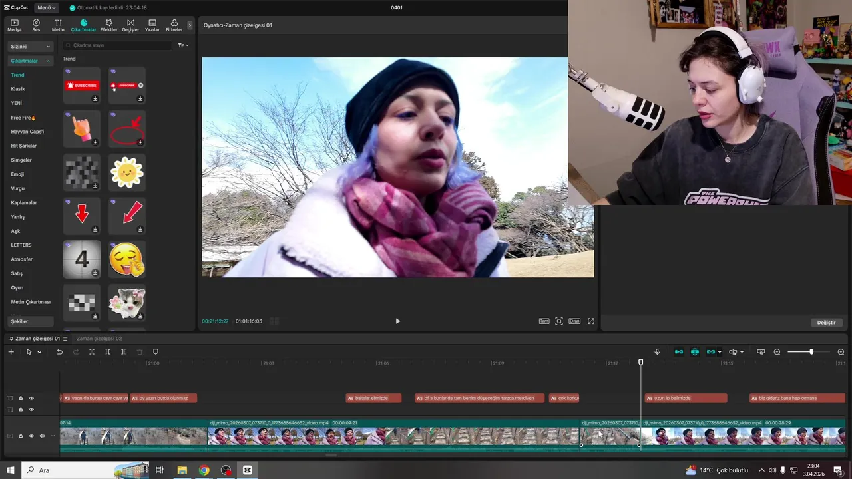The height and width of the screenshot is (479, 852).
Task: Mute the main video track audio
Action: point(42,436)
